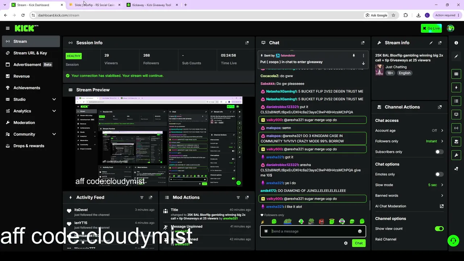Open the emoji picker in message box
464x261 pixels.
(x=360, y=231)
